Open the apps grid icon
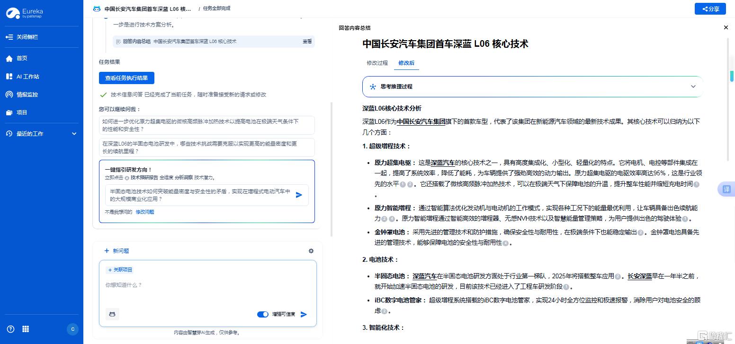735x344 pixels. point(26,329)
